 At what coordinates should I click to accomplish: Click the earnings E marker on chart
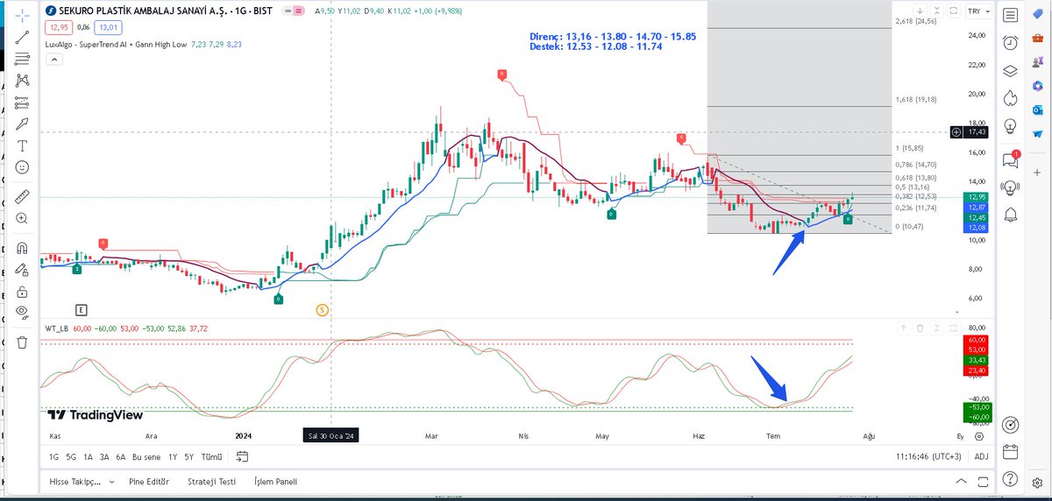pyautogui.click(x=81, y=309)
